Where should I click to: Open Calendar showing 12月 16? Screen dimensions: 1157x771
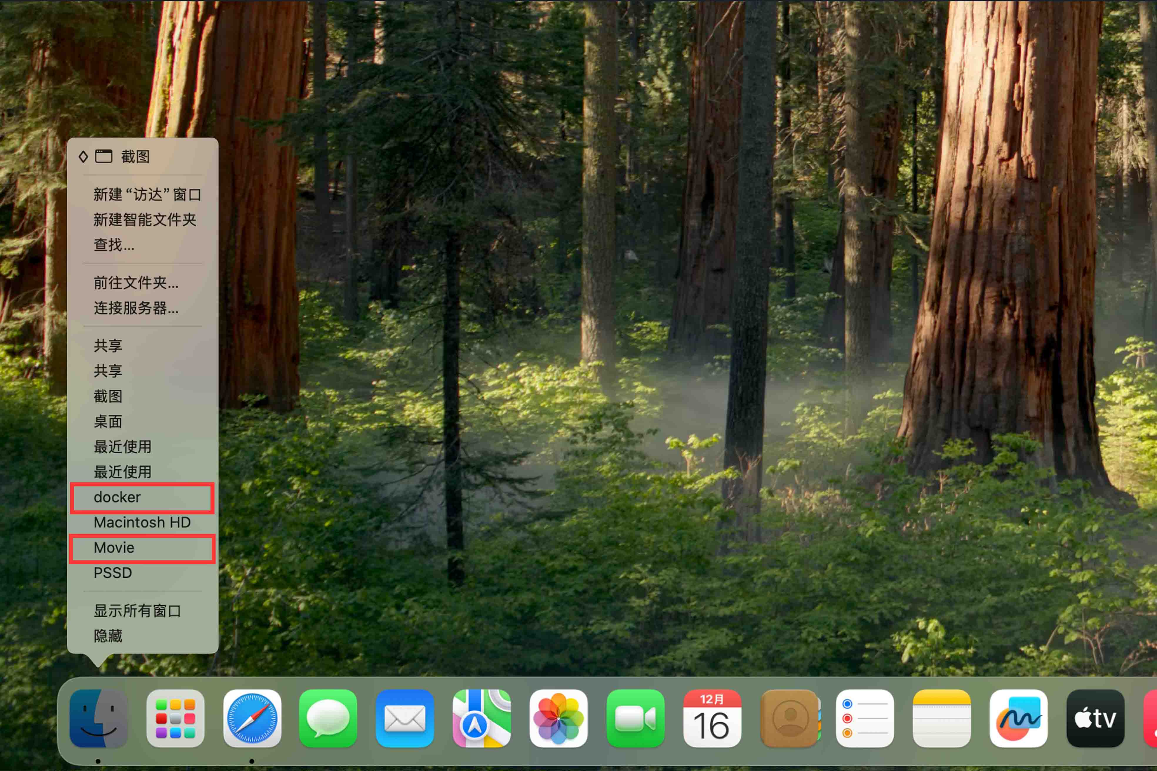coord(712,718)
